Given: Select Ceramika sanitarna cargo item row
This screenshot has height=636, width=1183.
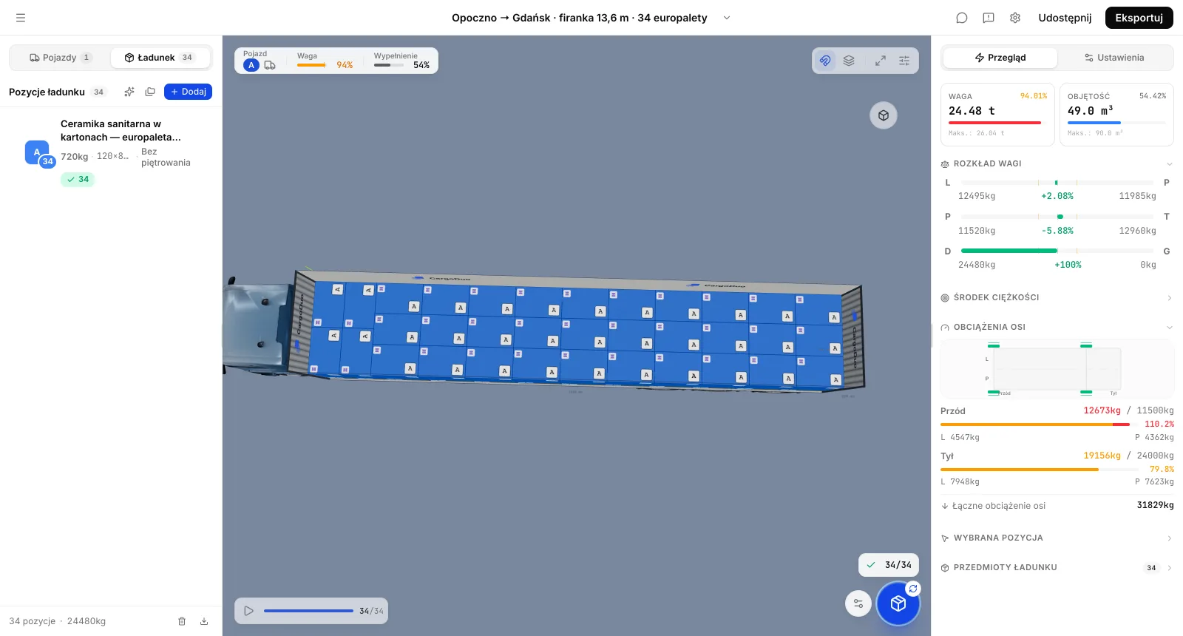Looking at the screenshot, I should [111, 152].
